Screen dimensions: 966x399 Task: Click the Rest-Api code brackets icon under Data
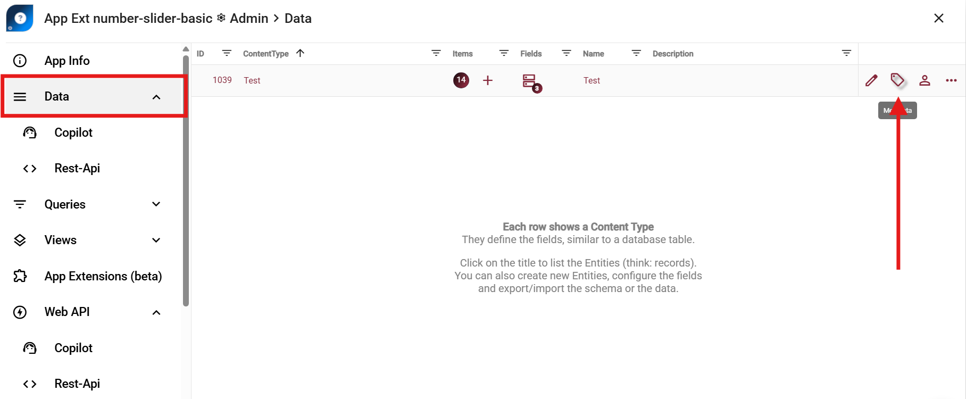(30, 169)
